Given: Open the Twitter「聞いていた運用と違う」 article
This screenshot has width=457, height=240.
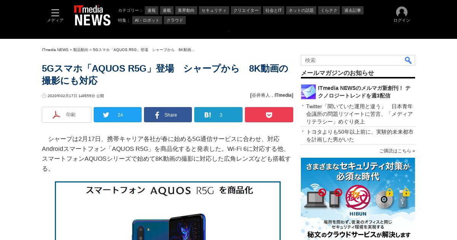Looking at the screenshot, I should point(360,114).
